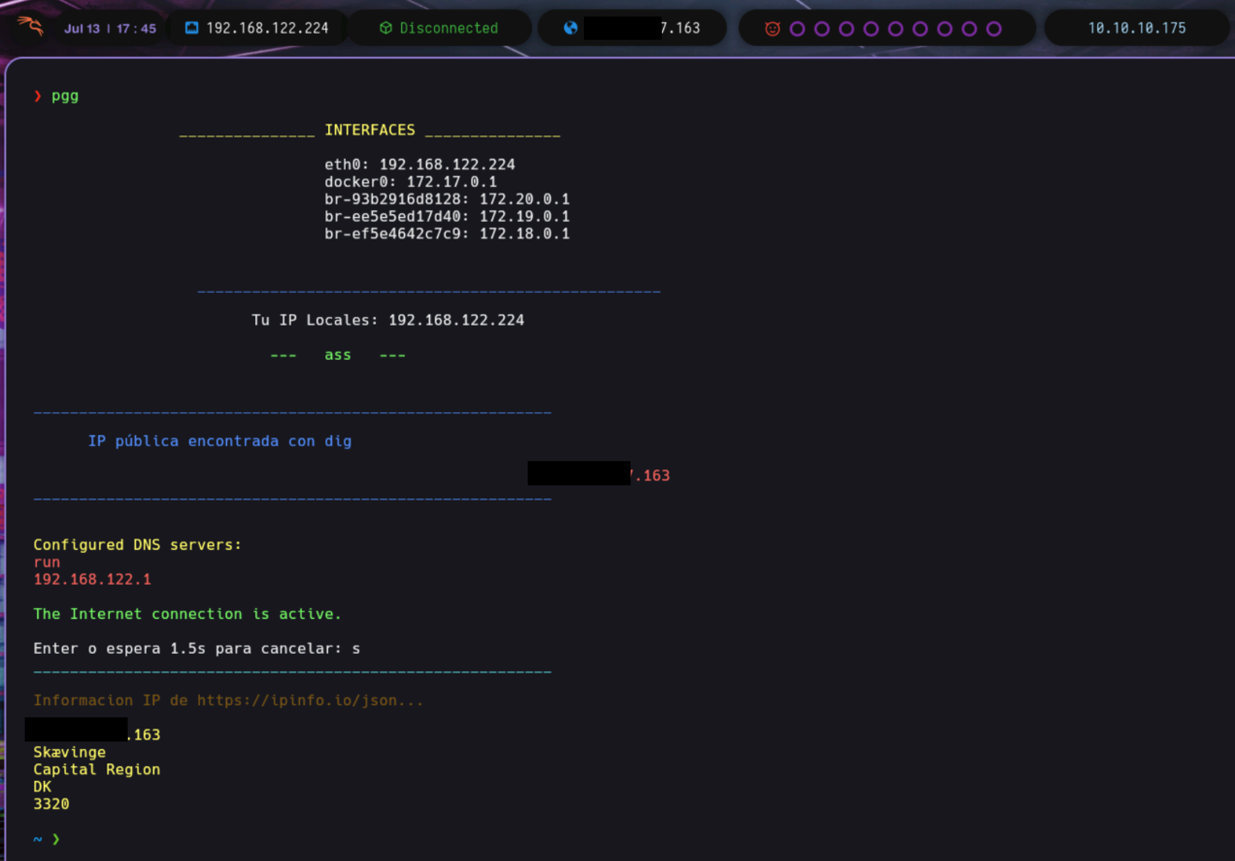Click the green cube VPN status icon
Viewport: 1235px width, 861px height.
coord(385,28)
